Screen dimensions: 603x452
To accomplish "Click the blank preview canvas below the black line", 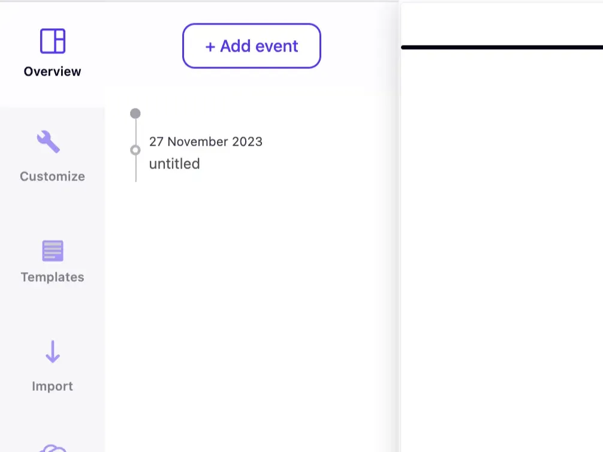I will pyautogui.click(x=502, y=240).
